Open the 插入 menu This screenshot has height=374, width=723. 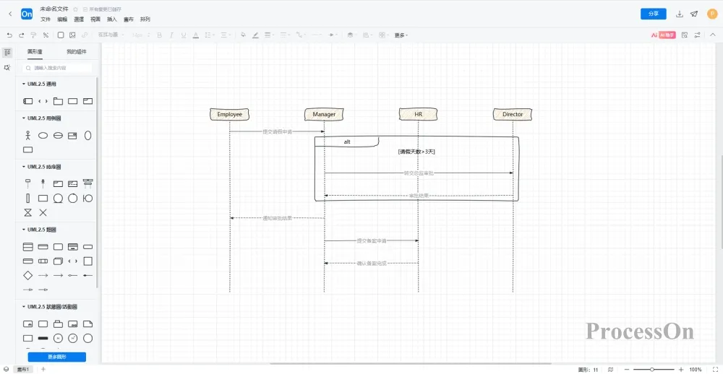point(112,19)
